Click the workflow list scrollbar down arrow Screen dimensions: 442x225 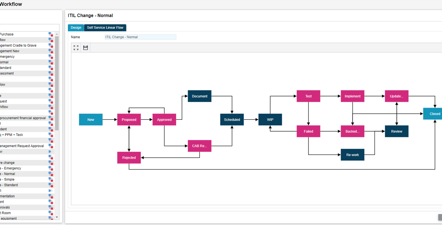pyautogui.click(x=57, y=217)
